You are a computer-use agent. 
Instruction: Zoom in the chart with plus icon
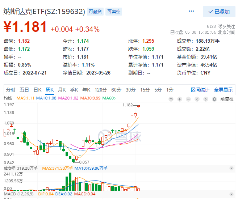[180, 99]
